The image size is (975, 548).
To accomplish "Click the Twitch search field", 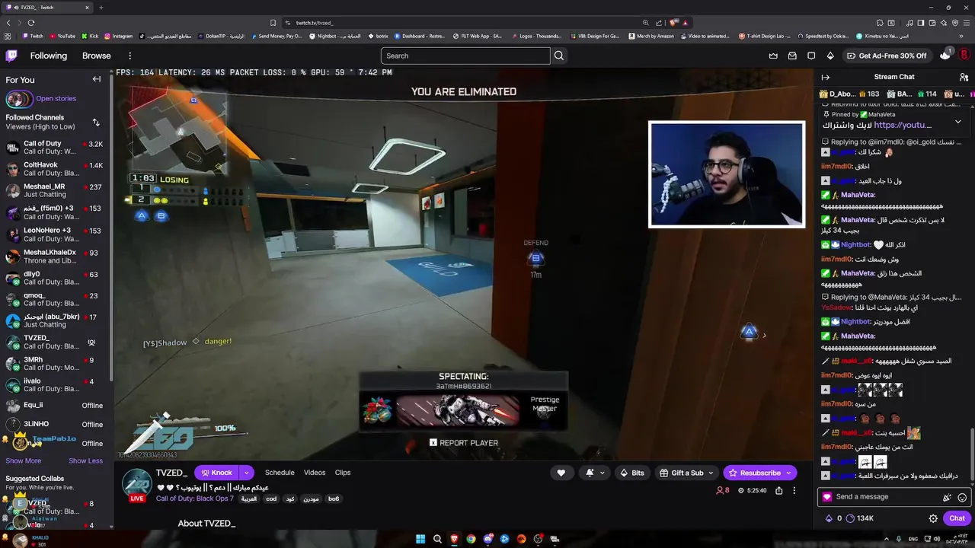I will coord(465,56).
